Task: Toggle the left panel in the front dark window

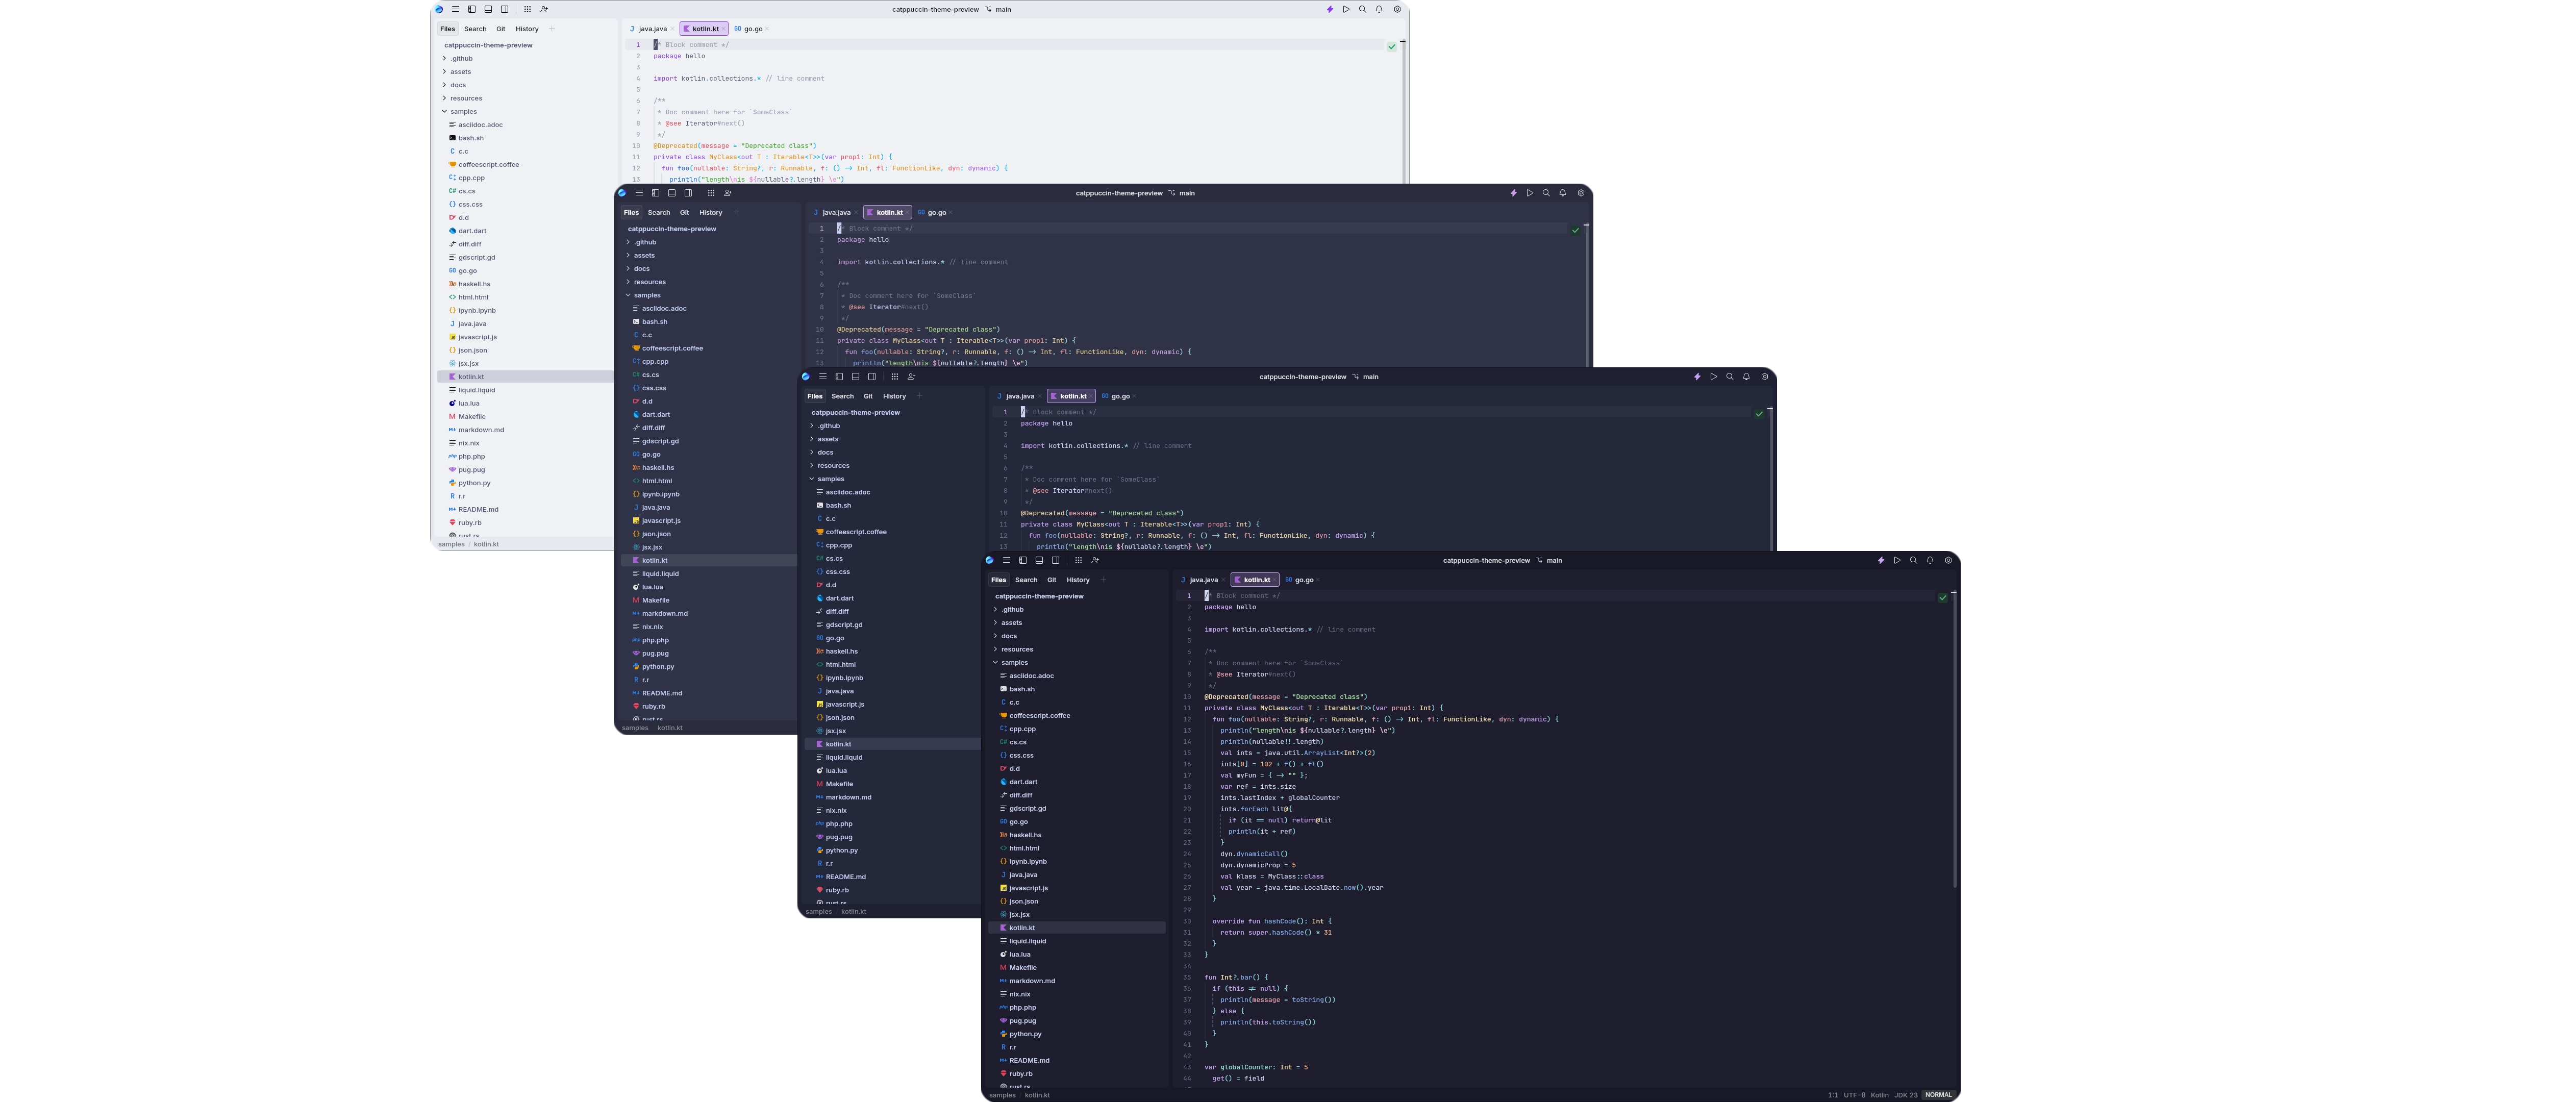Action: tap(1022, 561)
